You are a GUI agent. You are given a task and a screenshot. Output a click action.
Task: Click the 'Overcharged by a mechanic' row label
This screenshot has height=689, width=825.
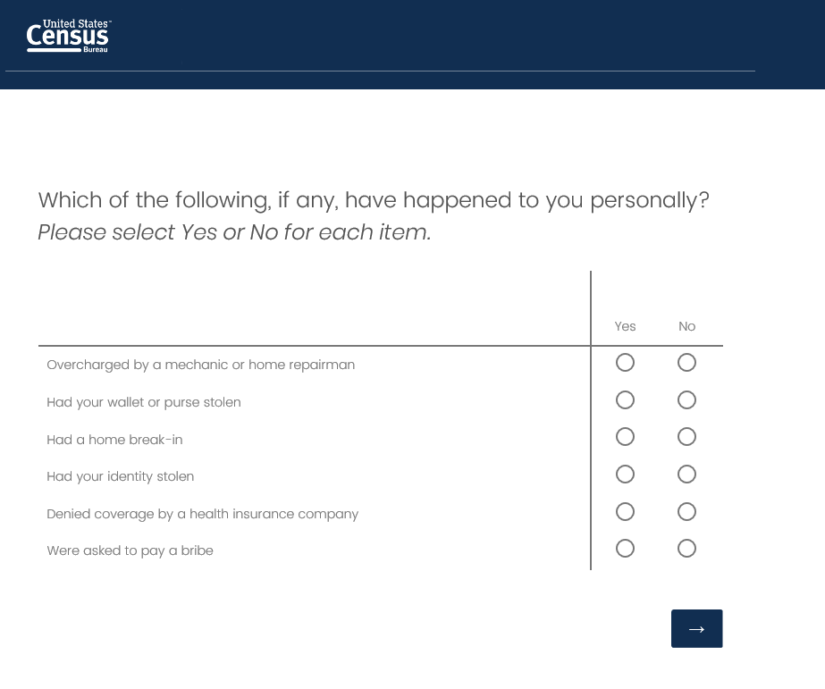tap(200, 365)
